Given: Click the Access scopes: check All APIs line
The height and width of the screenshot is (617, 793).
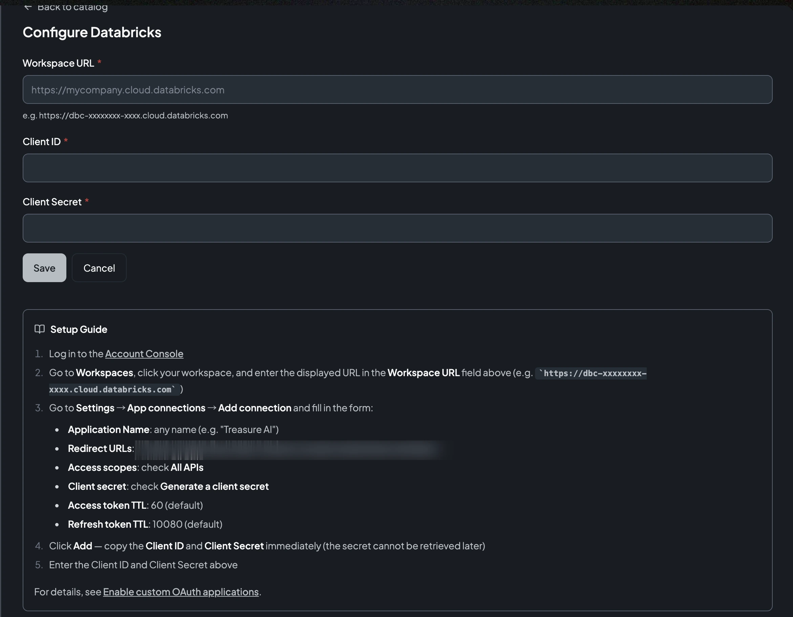Looking at the screenshot, I should (x=135, y=467).
